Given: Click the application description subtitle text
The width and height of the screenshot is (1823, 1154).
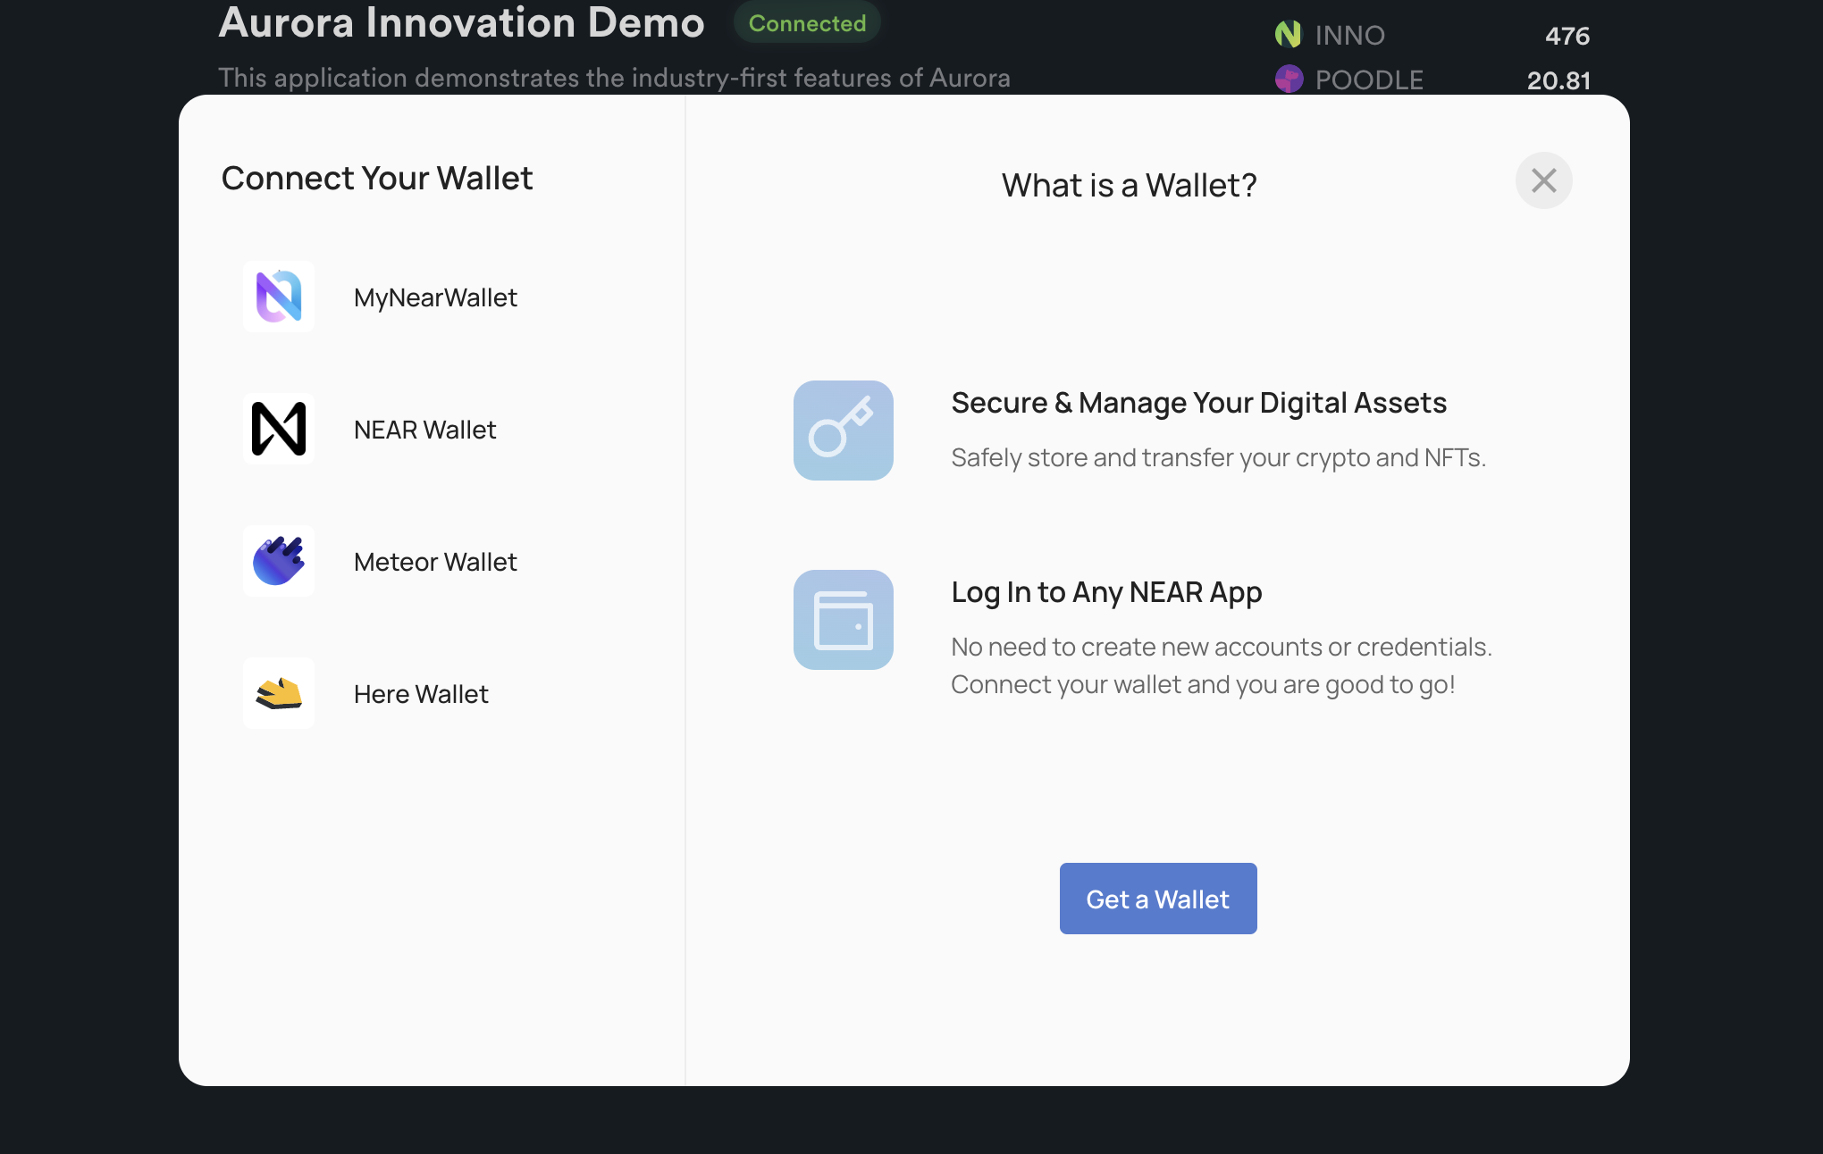Looking at the screenshot, I should click(614, 78).
